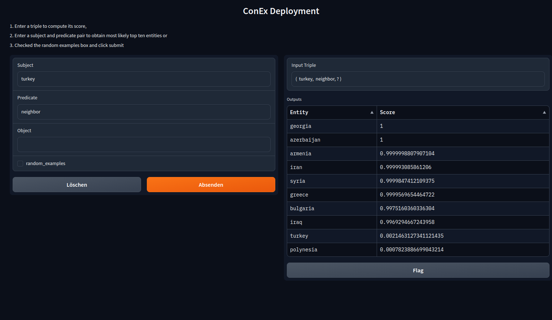Select the Outputs label above the table

coord(294,99)
